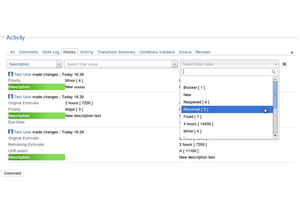Click the Remaining Estimate field label
Screen dimensions: 300x213
pyautogui.click(x=26, y=144)
